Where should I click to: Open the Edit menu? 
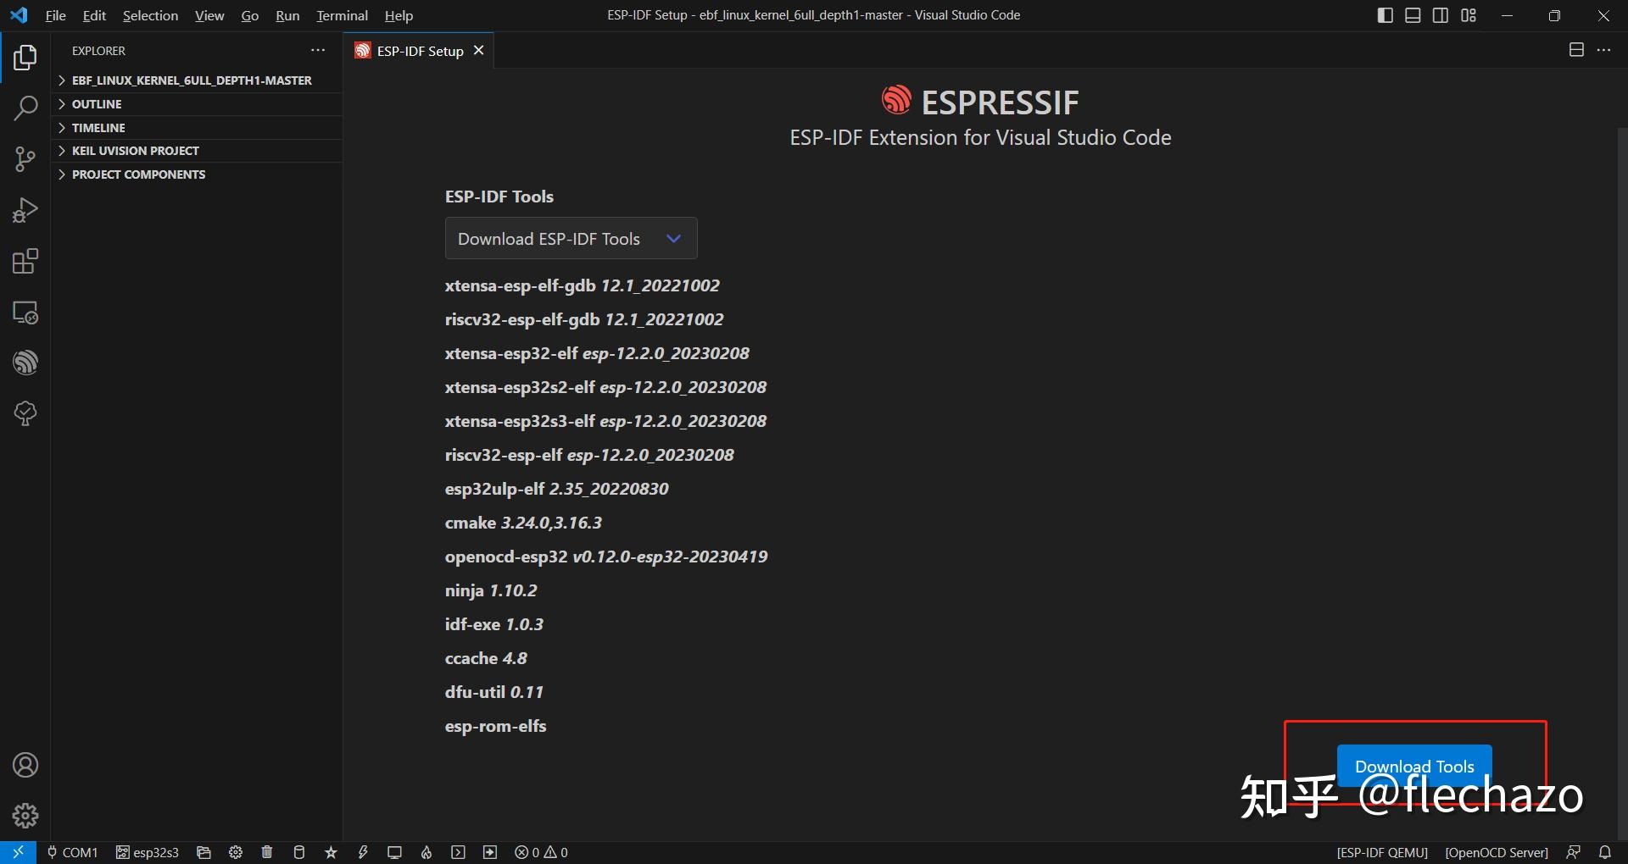pyautogui.click(x=94, y=15)
